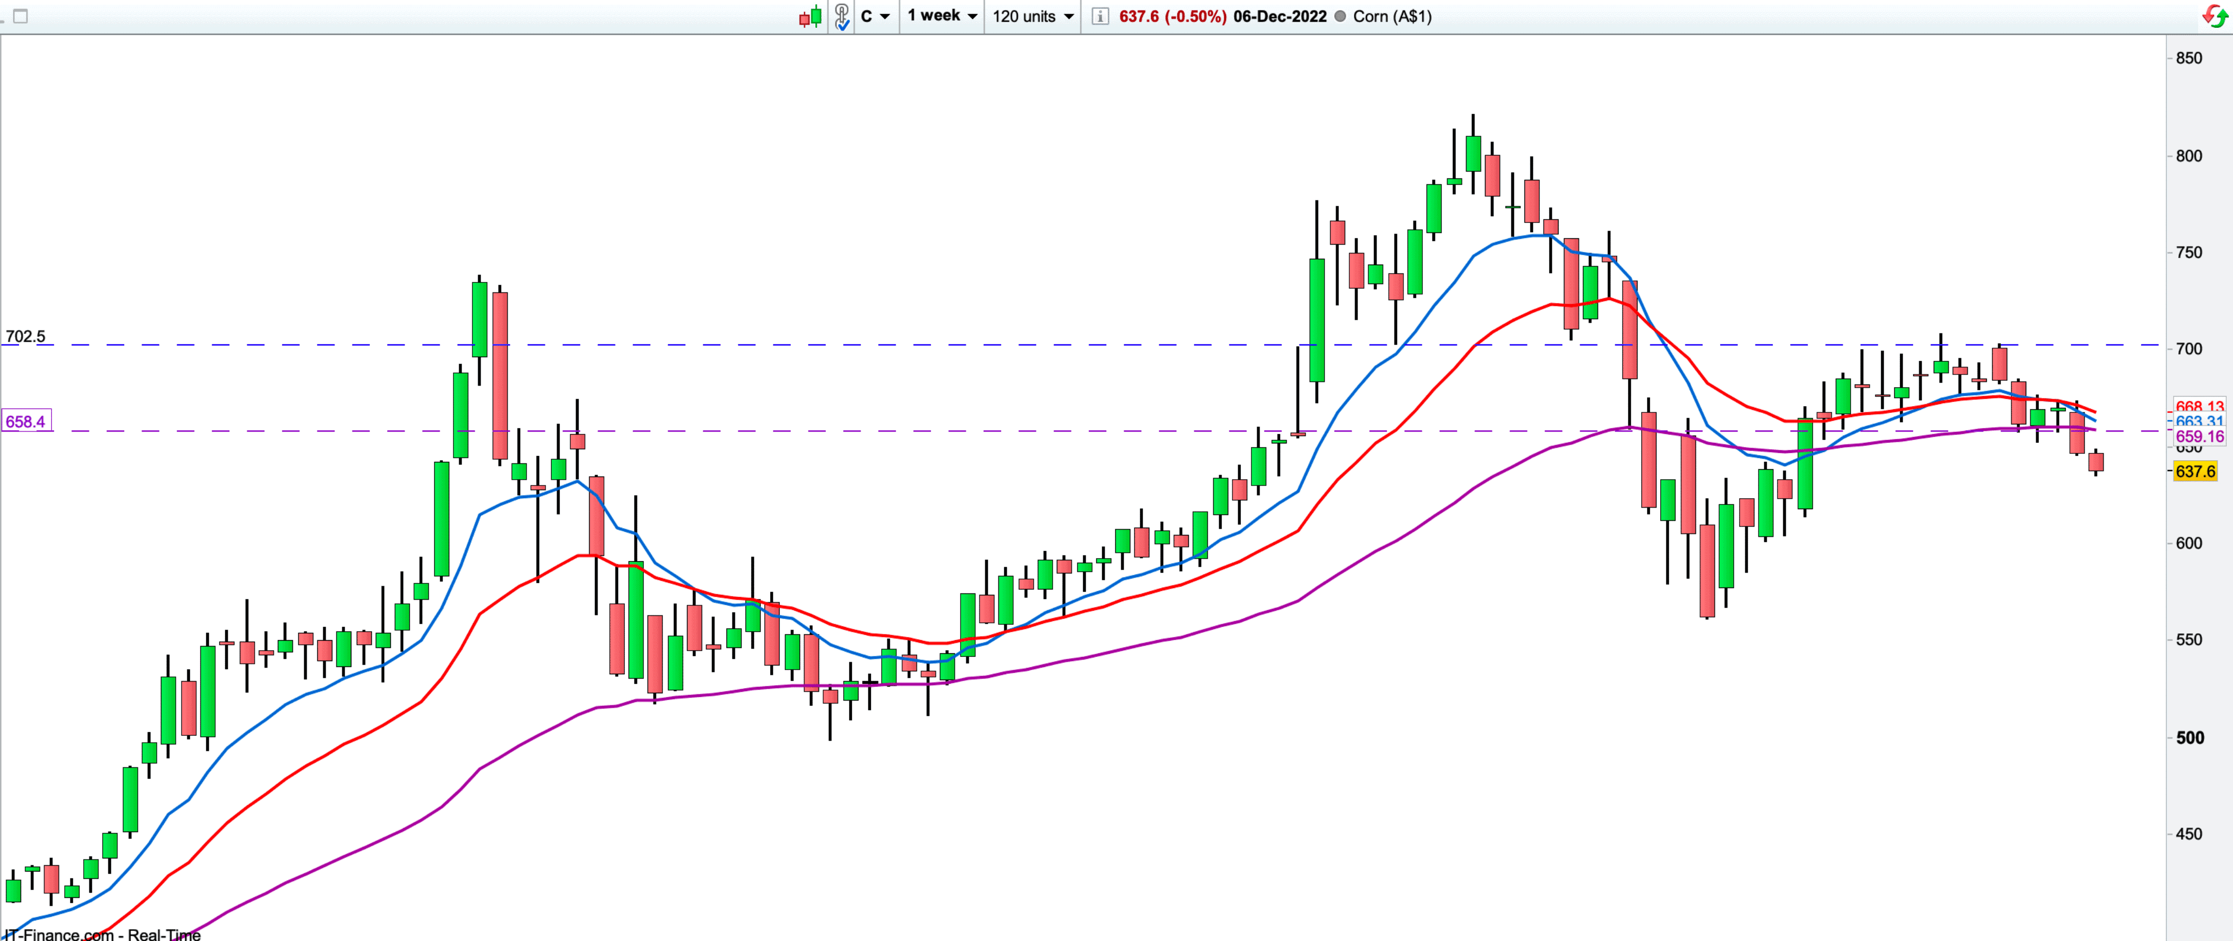Click the bold 500 price axis label
Screen dimensions: 2233x941
point(2190,737)
